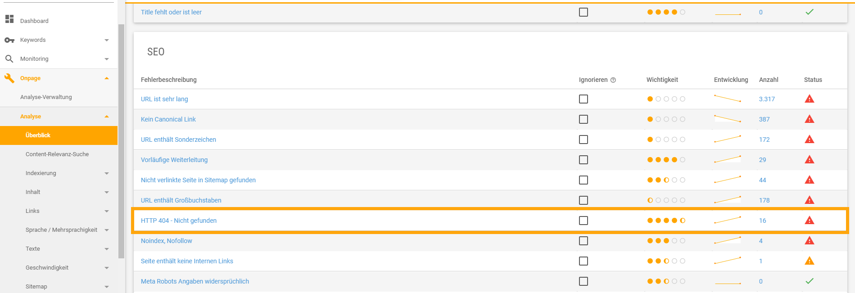Image resolution: width=855 pixels, height=293 pixels.
Task: Check ignore box for Kein Canonical Link
Action: [584, 119]
